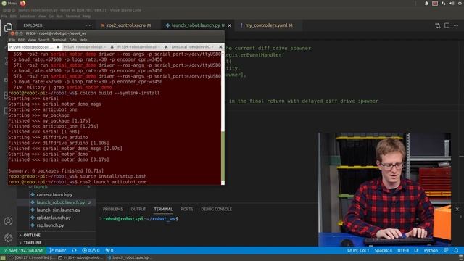Open volume control tray icon
Image resolution: width=464 pixels, height=261 pixels.
(452, 3)
